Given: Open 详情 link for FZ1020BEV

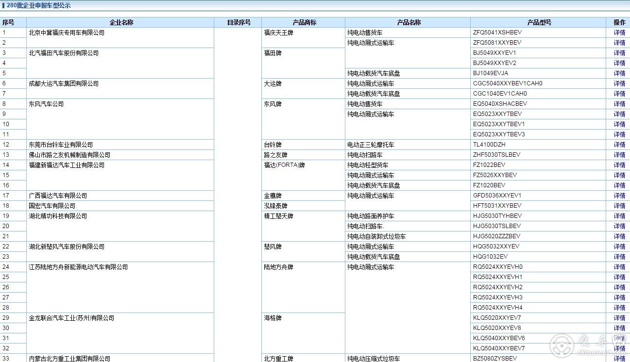Looking at the screenshot, I should pyautogui.click(x=619, y=186).
